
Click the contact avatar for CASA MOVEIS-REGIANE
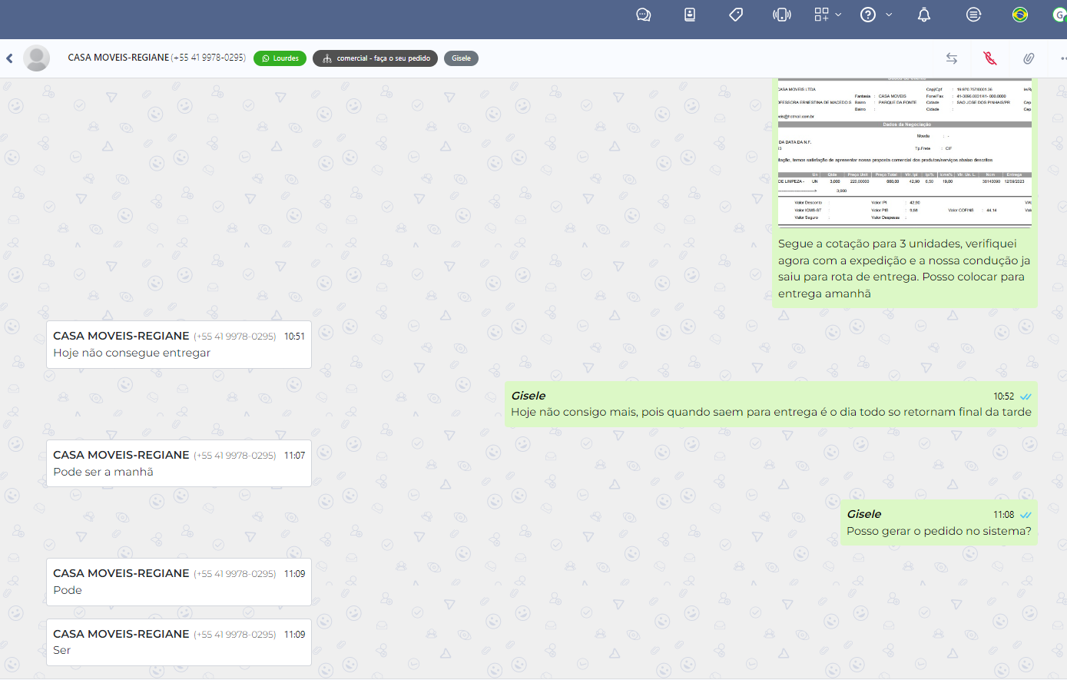36,58
